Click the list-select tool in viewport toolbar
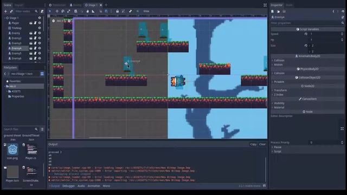 pyautogui.click(x=76, y=11)
